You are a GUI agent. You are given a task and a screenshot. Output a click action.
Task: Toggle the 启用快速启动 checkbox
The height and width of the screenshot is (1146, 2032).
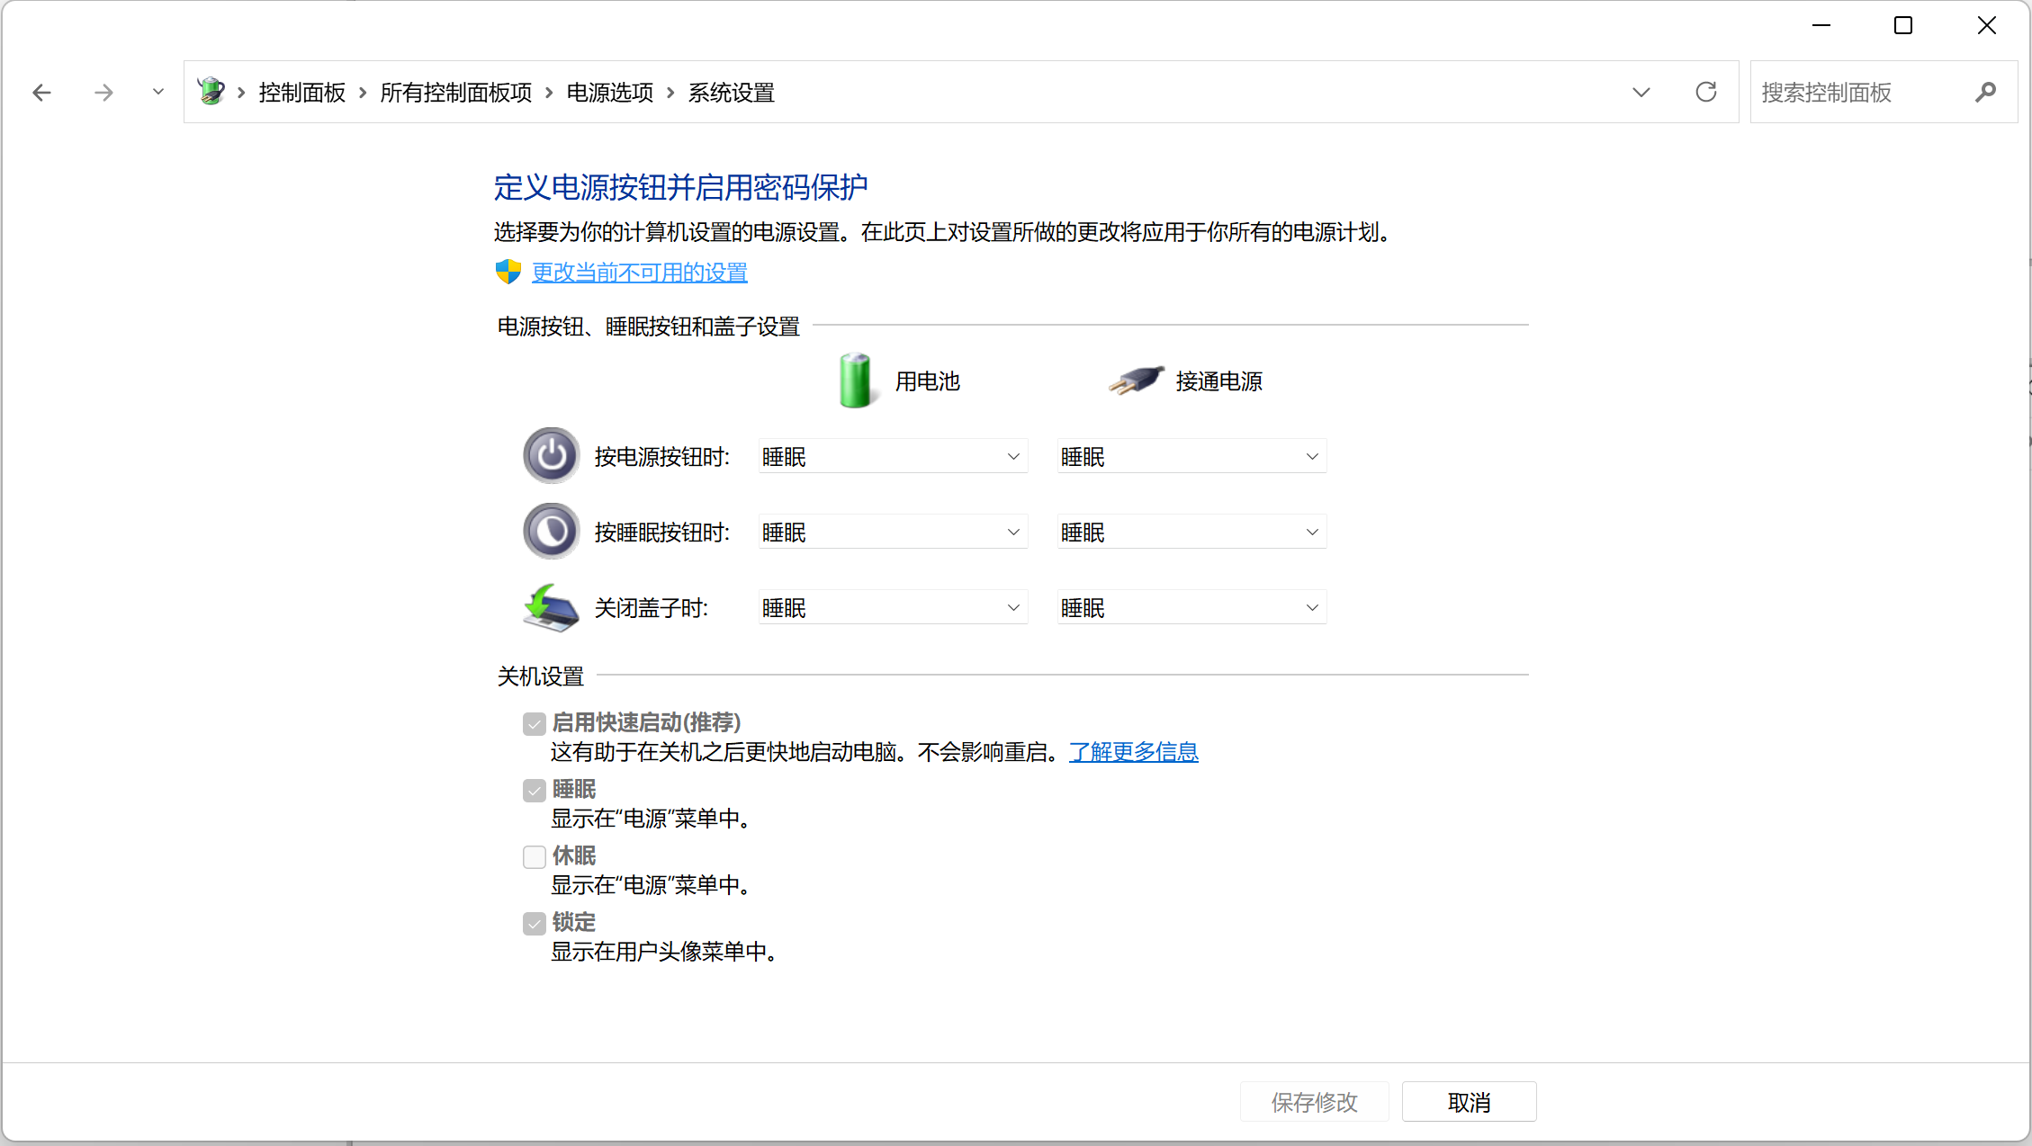[x=535, y=723]
